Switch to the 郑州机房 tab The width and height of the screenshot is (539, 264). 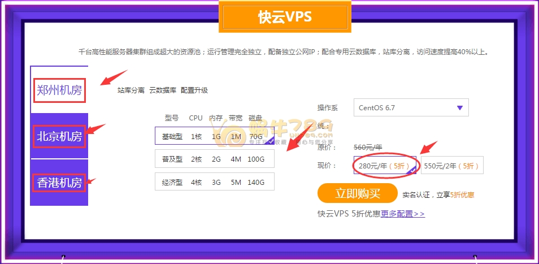59,90
